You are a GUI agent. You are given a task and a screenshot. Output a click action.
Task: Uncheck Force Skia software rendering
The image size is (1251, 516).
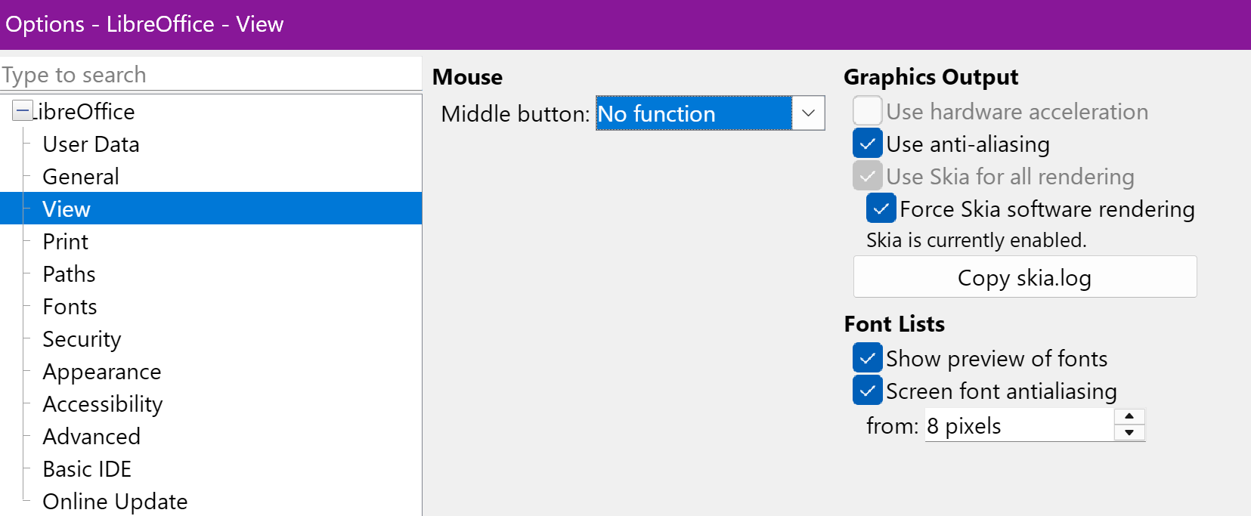click(881, 209)
